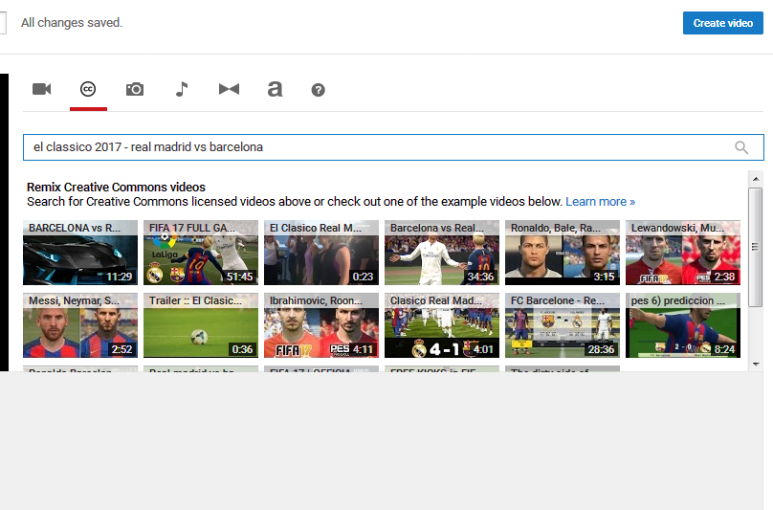The width and height of the screenshot is (773, 510).
Task: Choose the 'Messi, Neymar, S...' video
Action: point(80,325)
